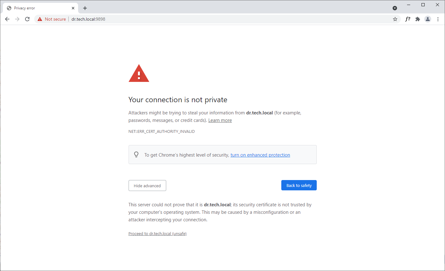Hide the advanced details section
Viewport: 445px width, 271px height.
click(x=147, y=185)
